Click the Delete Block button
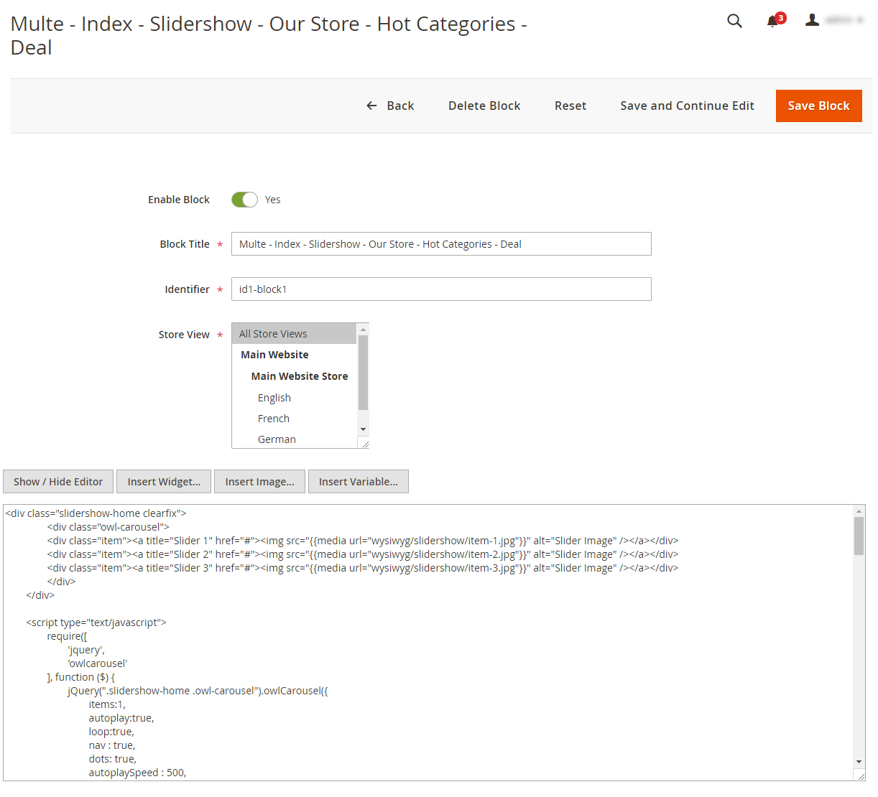878x797 pixels. (484, 106)
